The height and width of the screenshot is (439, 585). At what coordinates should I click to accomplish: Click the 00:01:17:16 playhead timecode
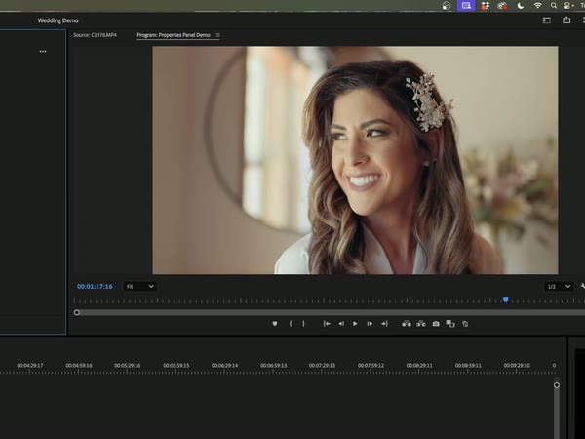click(x=95, y=286)
